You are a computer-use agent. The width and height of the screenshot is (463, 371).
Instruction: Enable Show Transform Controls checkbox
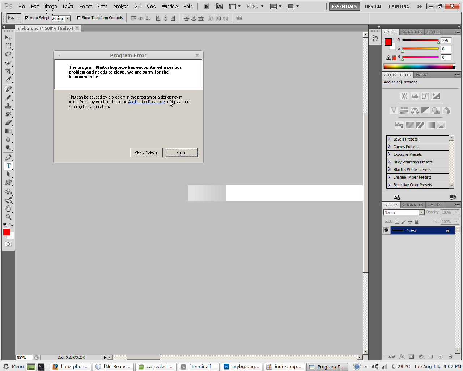point(79,18)
